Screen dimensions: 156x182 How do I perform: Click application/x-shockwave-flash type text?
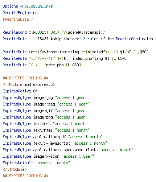pos(65,150)
